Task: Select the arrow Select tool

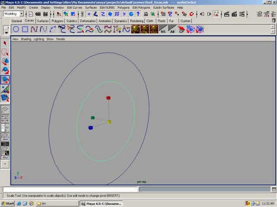Action: click(5, 43)
